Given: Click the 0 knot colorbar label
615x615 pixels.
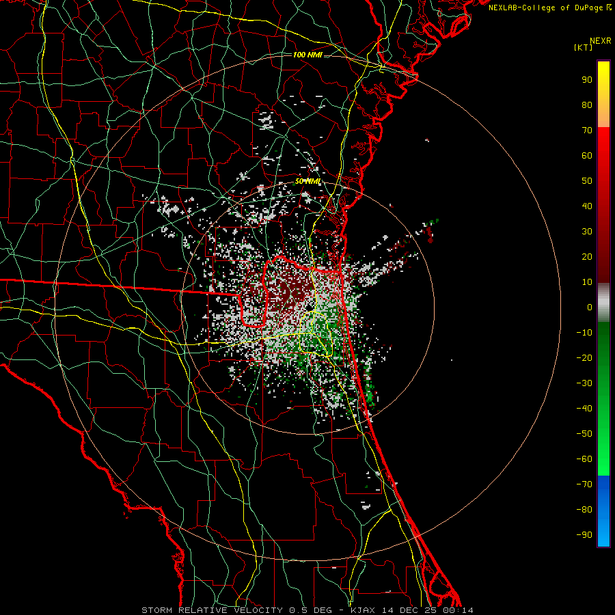Looking at the screenshot, I should click(x=590, y=307).
